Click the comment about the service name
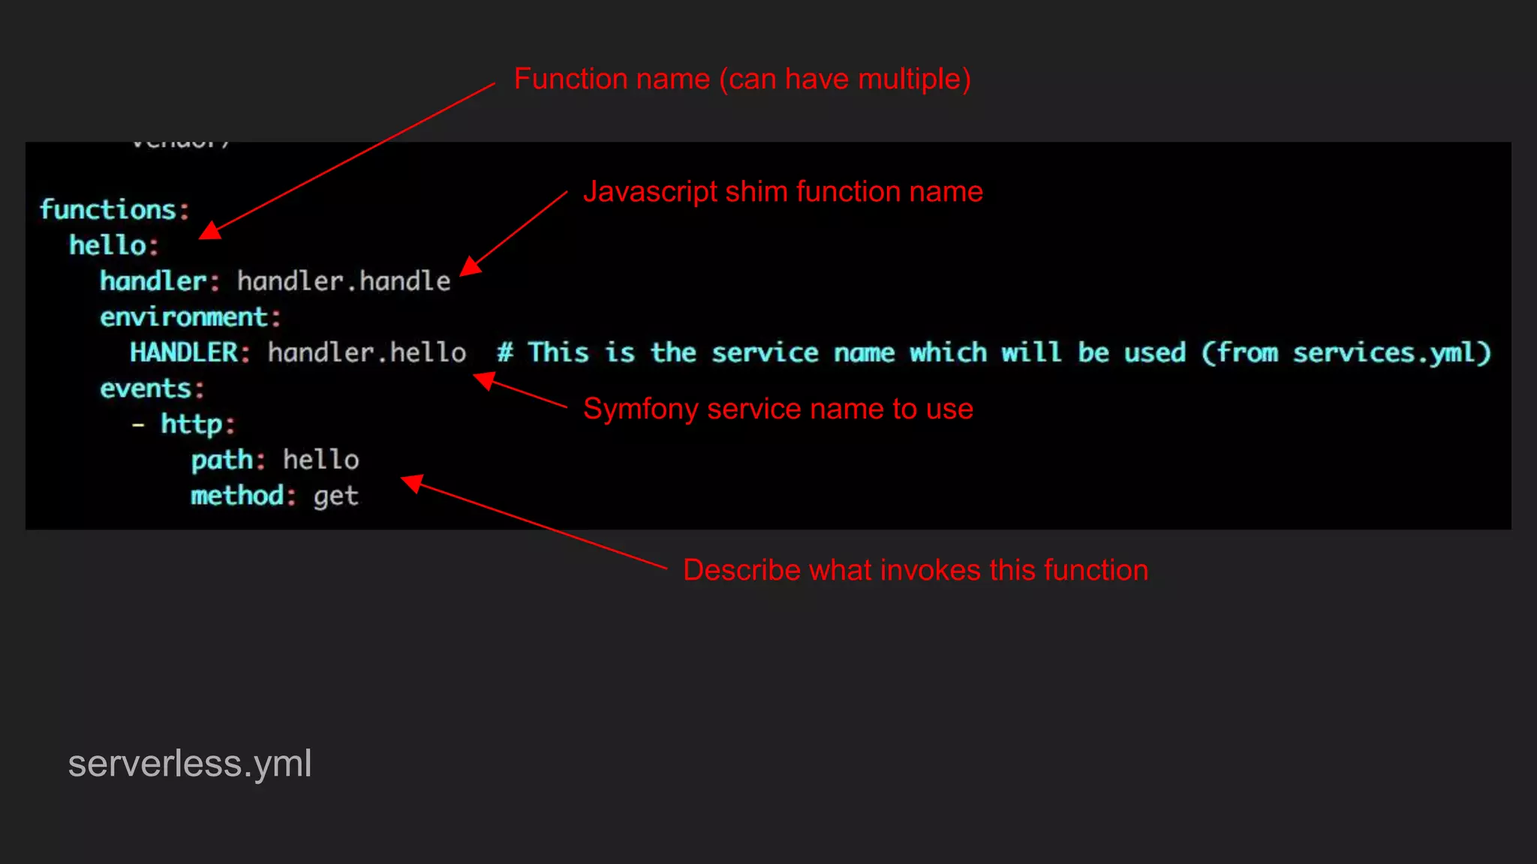Image resolution: width=1537 pixels, height=864 pixels. [x=994, y=352]
